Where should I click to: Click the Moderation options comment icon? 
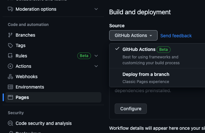coord(10,9)
